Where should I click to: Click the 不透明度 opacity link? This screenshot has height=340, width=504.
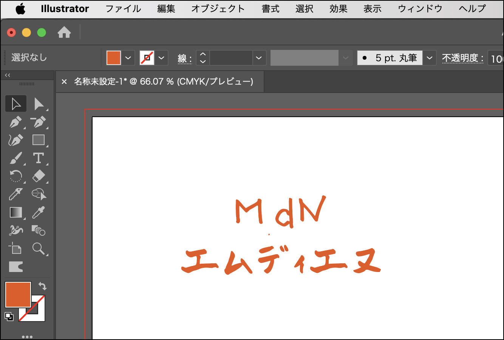(x=462, y=58)
